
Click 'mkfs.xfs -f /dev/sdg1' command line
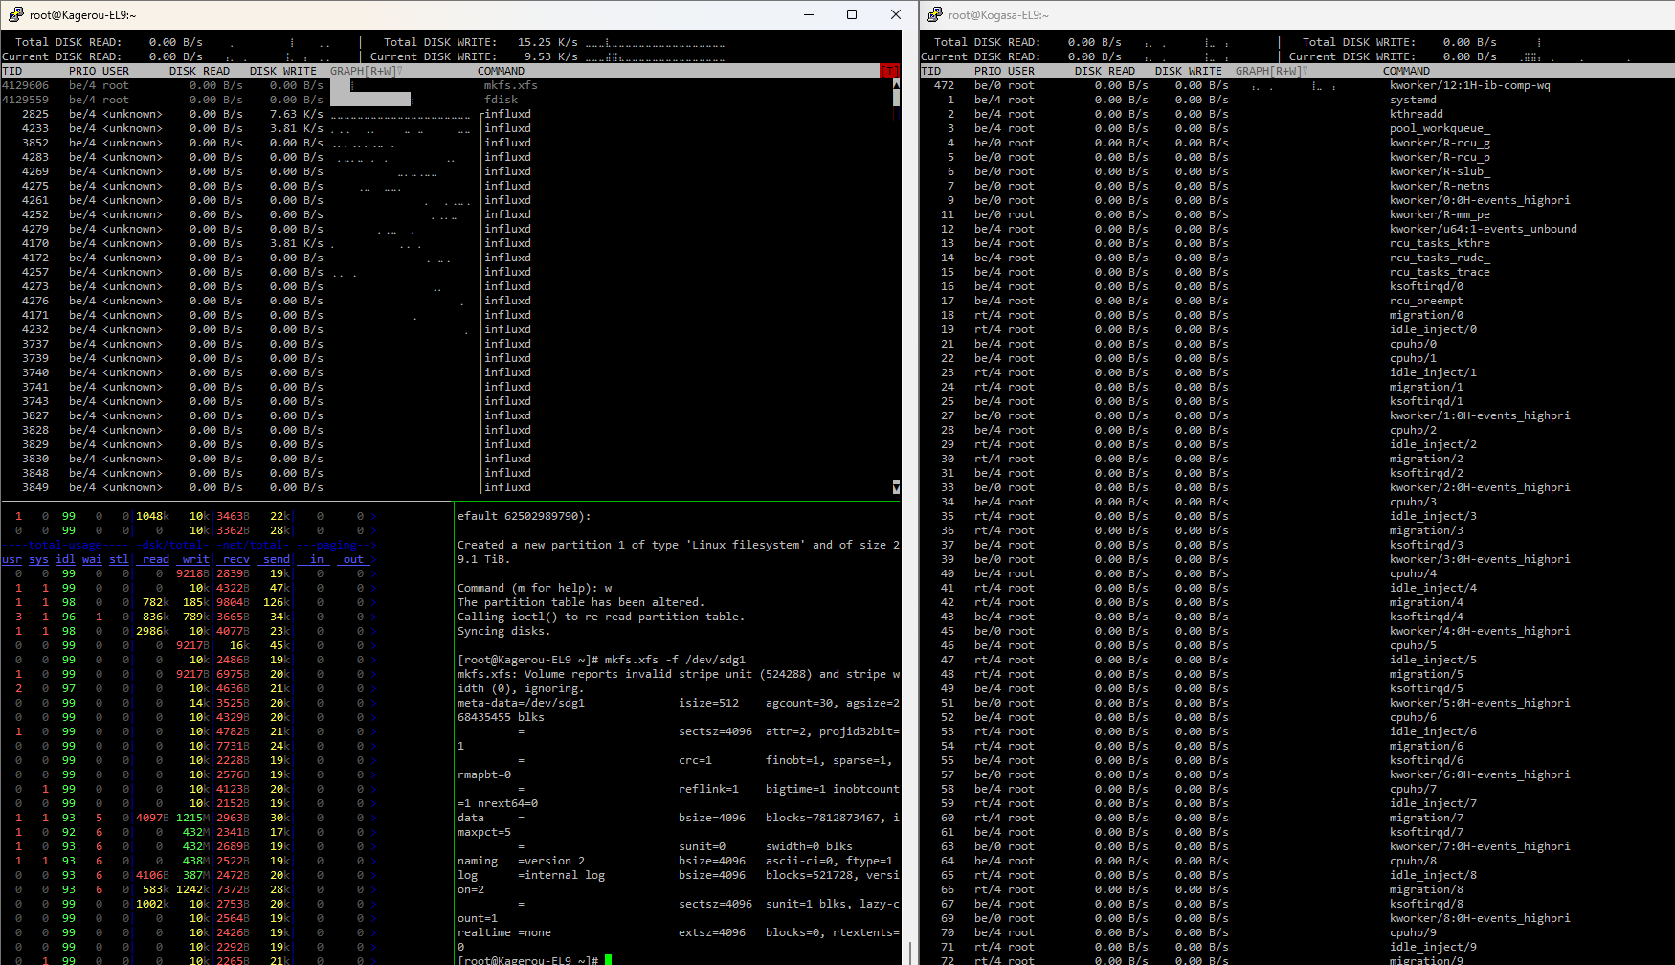675,660
